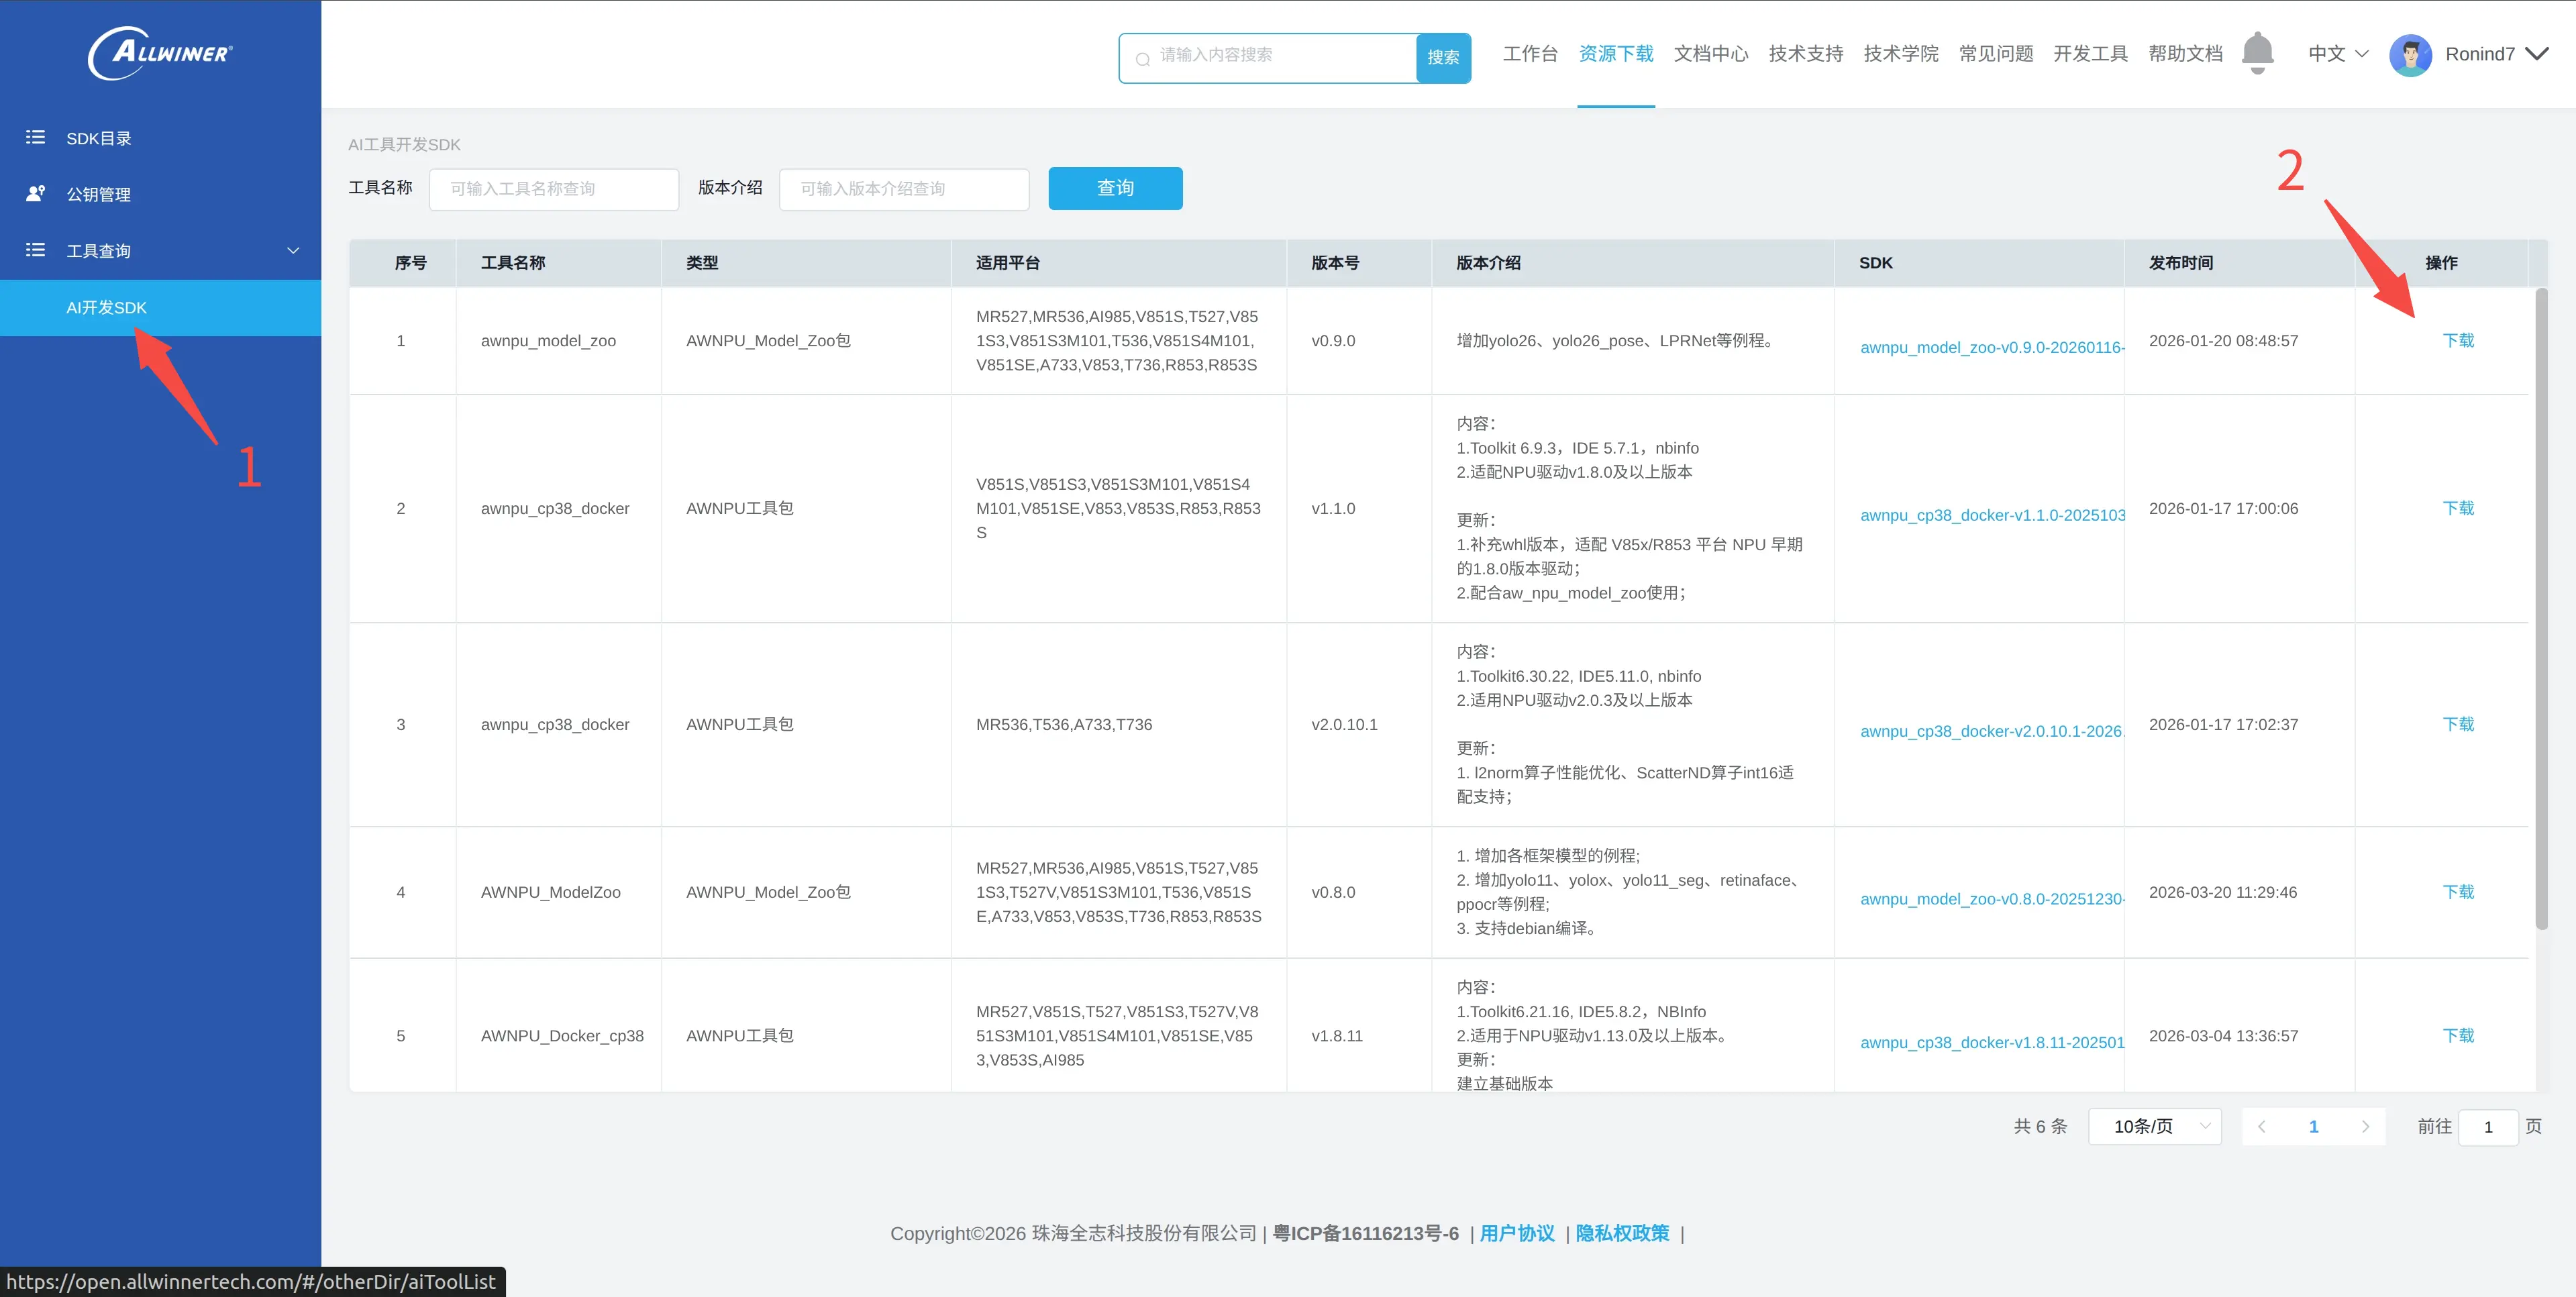Open the awnpu_cp38_docker-v1.1.0 SDK link
The height and width of the screenshot is (1297, 2576).
[x=1992, y=515]
